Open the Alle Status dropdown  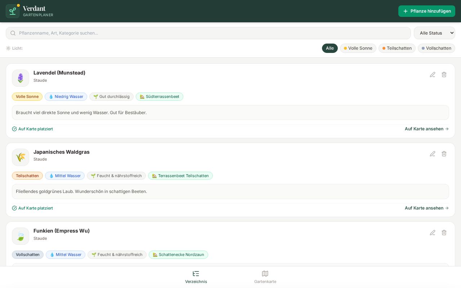pyautogui.click(x=434, y=33)
